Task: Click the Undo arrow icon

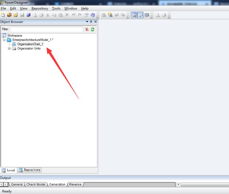Action: [x=73, y=15]
